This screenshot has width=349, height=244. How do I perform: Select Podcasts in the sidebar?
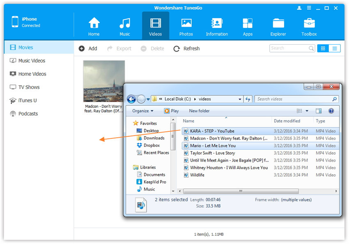(x=28, y=114)
